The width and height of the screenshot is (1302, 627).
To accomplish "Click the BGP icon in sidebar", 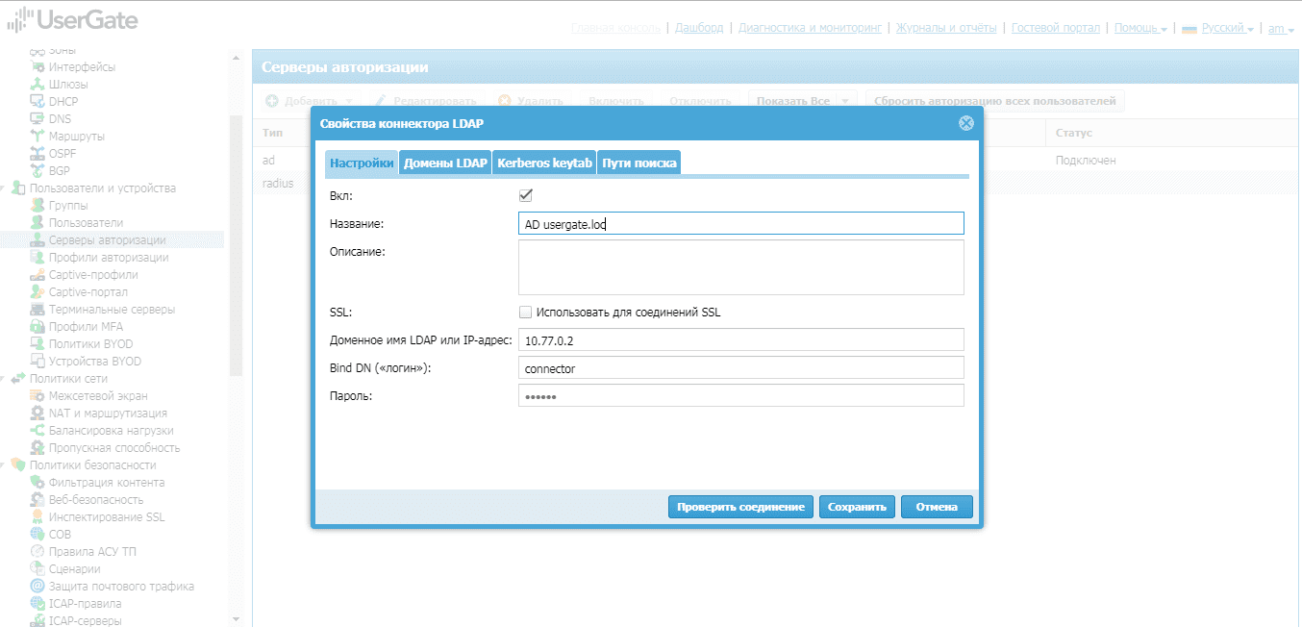I will click(x=38, y=170).
